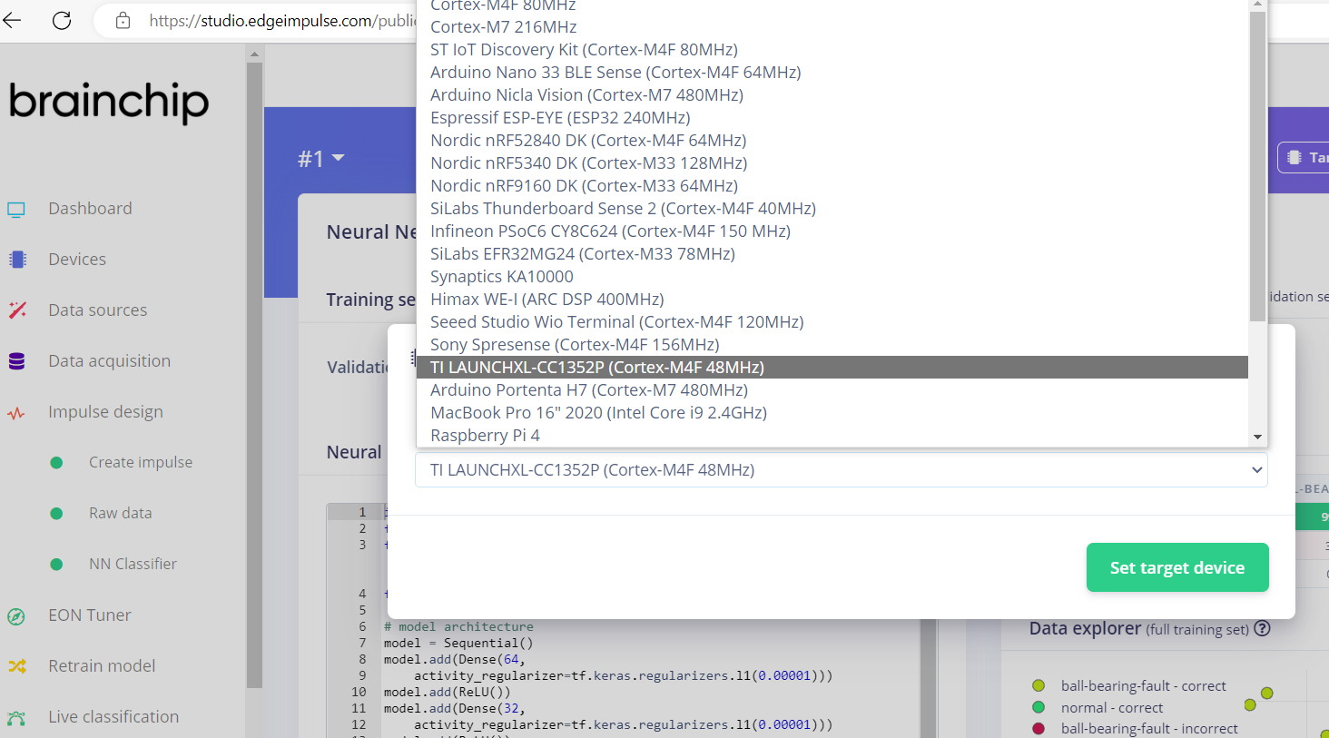Screen dimensions: 1329x738
Task: Go to Retrain model page
Action: point(102,666)
